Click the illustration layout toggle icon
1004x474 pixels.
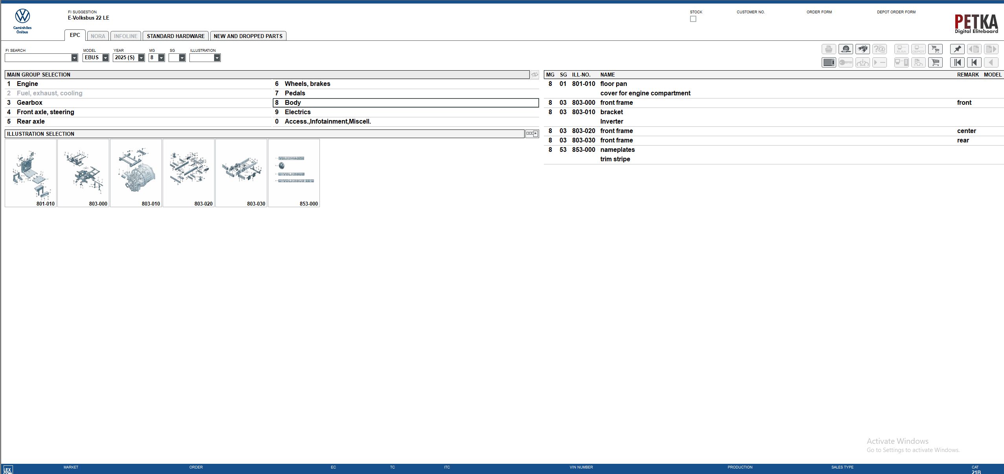(532, 134)
